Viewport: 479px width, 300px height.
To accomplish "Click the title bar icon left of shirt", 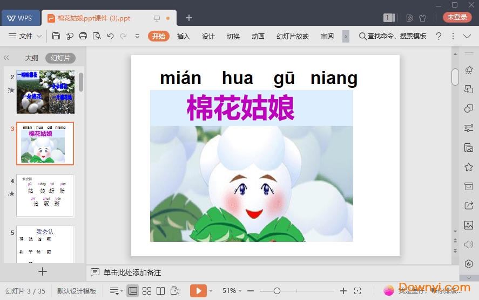I will pos(410,18).
